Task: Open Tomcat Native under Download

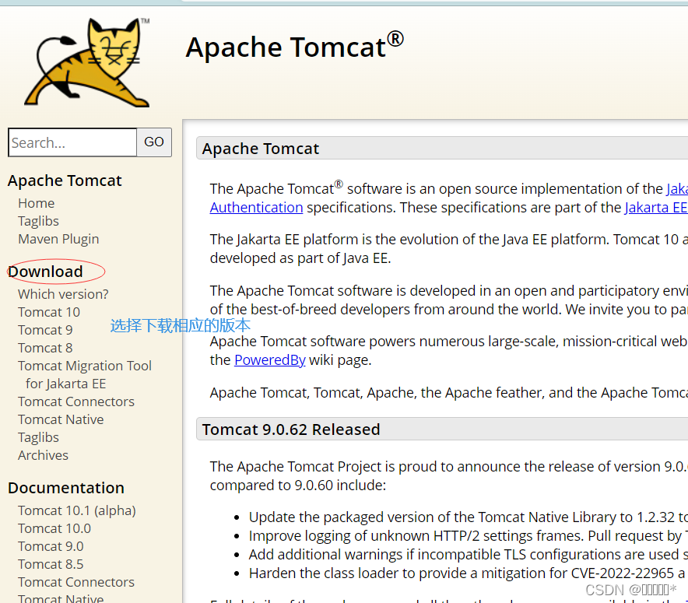Action: click(61, 419)
